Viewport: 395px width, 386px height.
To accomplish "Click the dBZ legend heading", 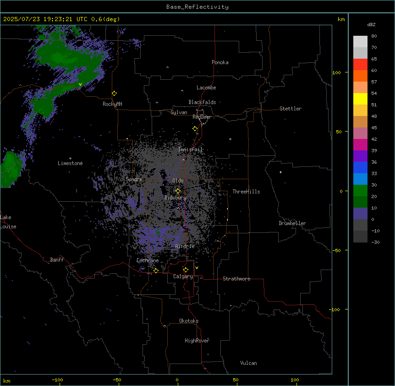I will pyautogui.click(x=371, y=25).
